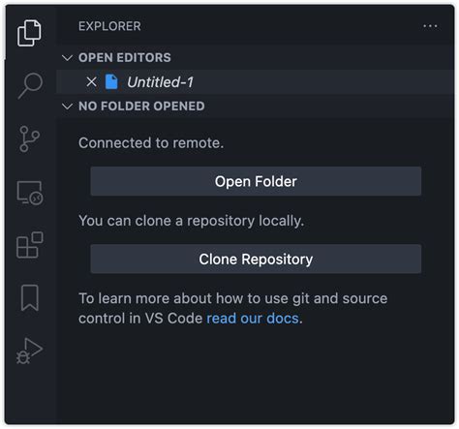Click the Open Folder button
This screenshot has height=429, width=459.
pos(256,181)
